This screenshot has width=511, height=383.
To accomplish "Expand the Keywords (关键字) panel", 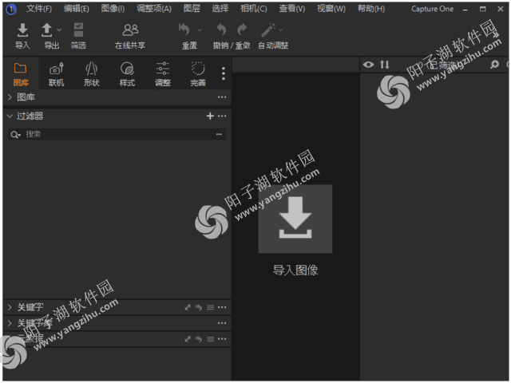I will (10, 307).
